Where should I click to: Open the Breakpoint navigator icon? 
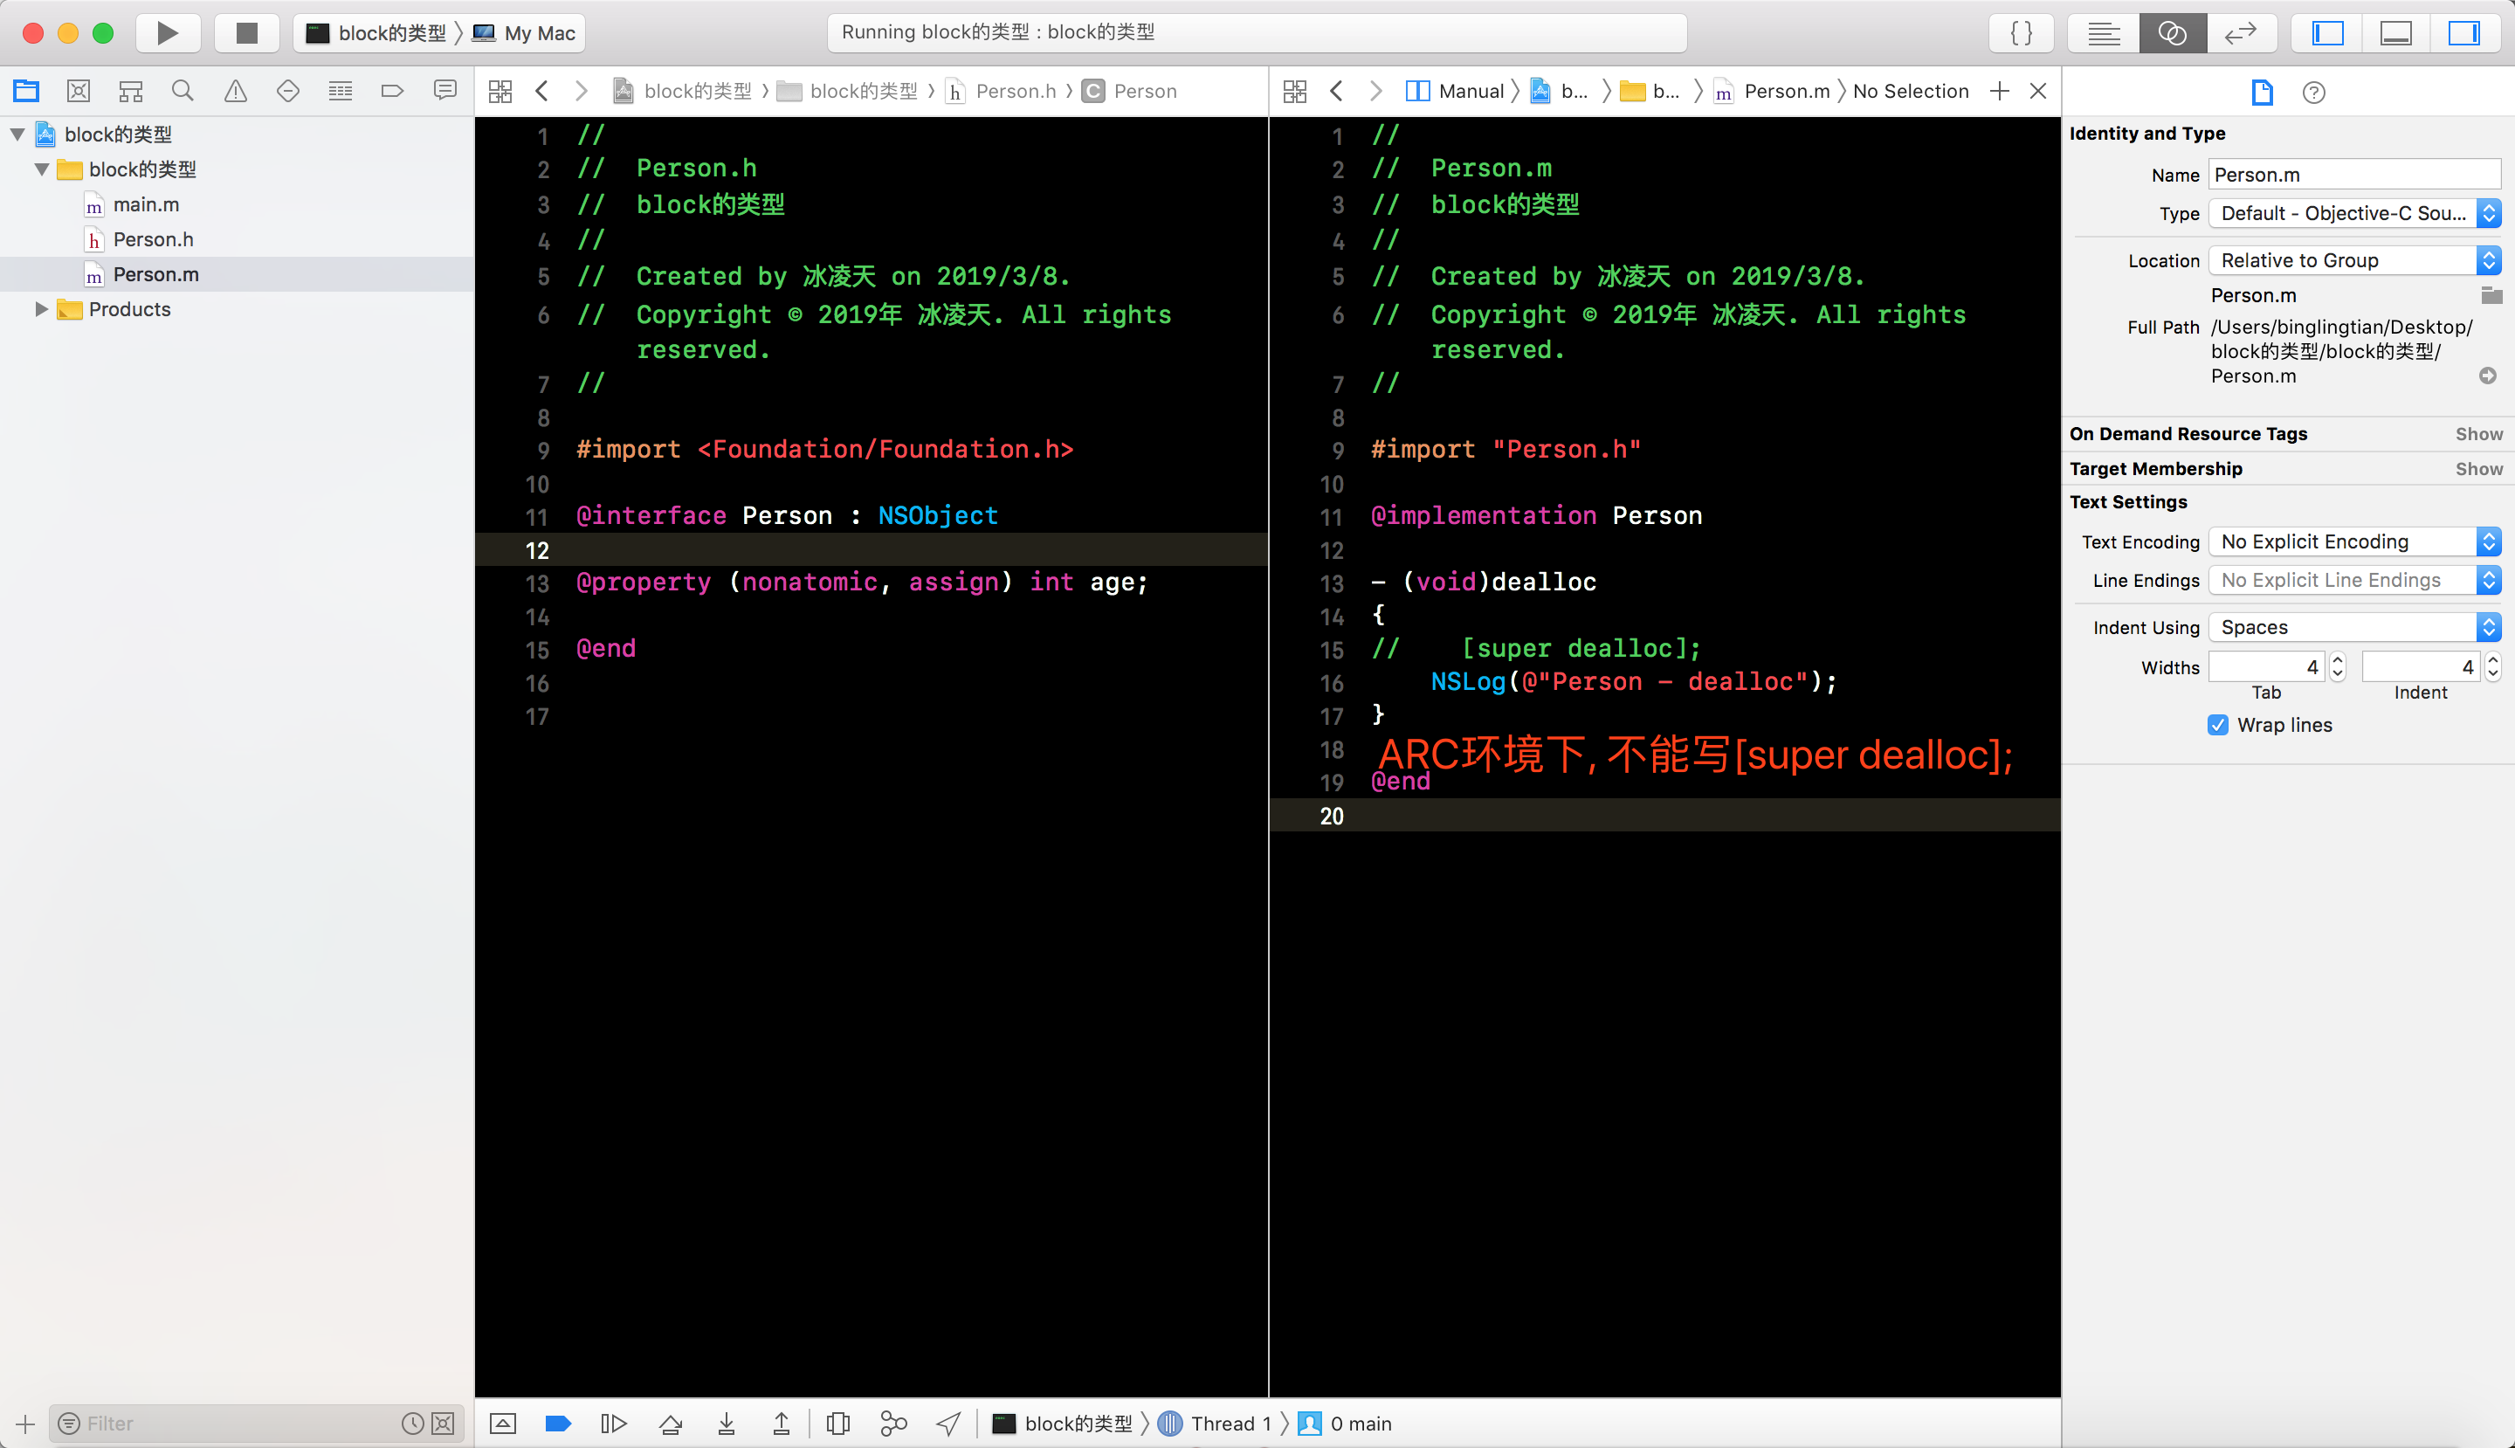point(392,92)
